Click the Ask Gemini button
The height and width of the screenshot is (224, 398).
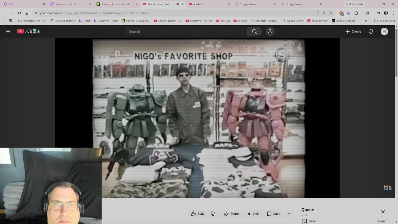pos(354,4)
